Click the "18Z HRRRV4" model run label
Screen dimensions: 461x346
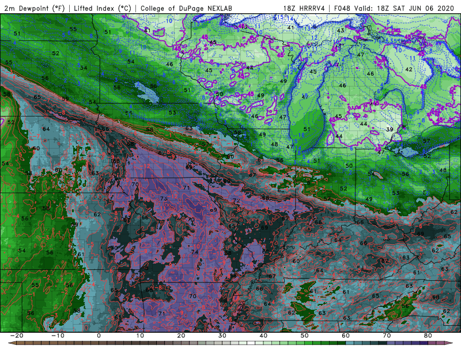coord(304,8)
